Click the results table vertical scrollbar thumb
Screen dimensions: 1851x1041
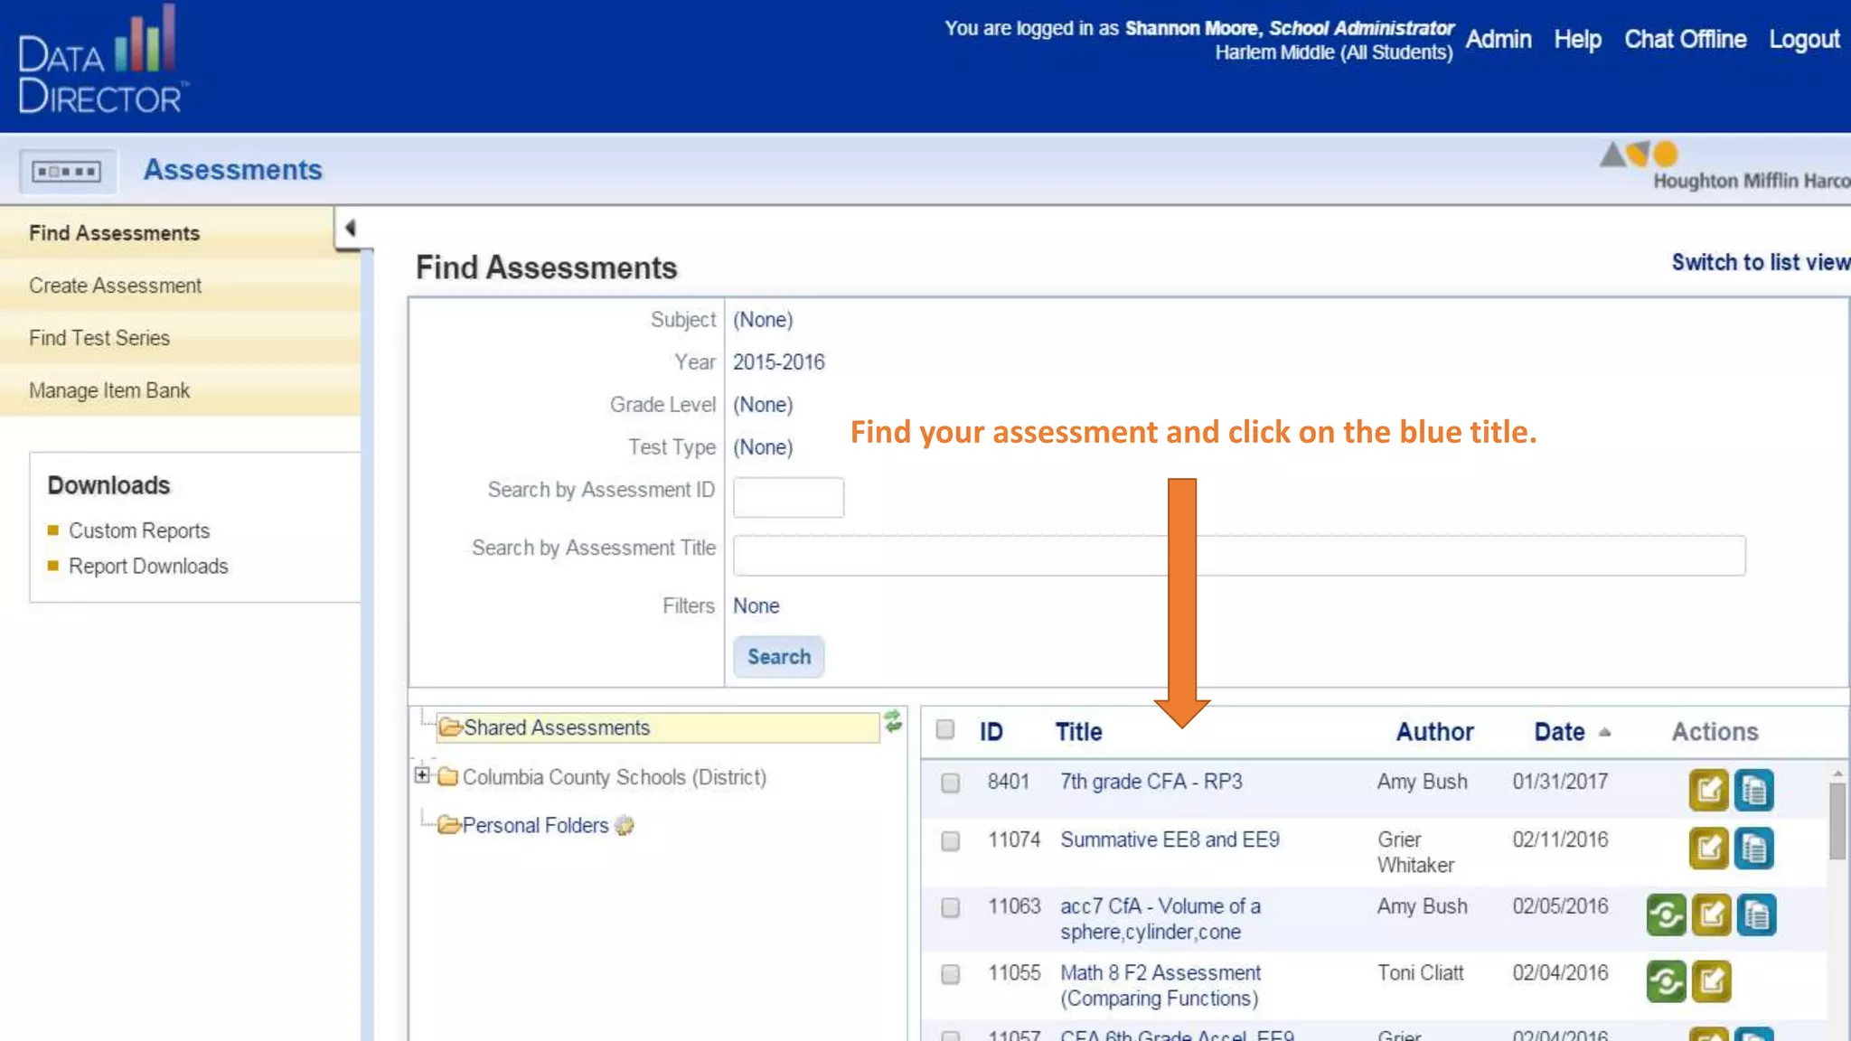point(1837,821)
